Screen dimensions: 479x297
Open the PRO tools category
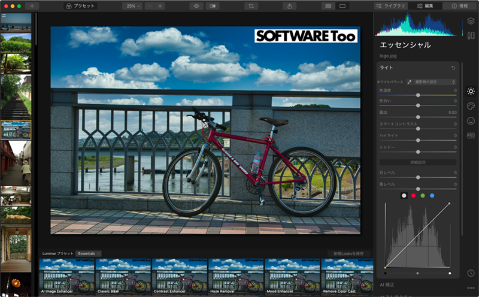click(x=471, y=136)
